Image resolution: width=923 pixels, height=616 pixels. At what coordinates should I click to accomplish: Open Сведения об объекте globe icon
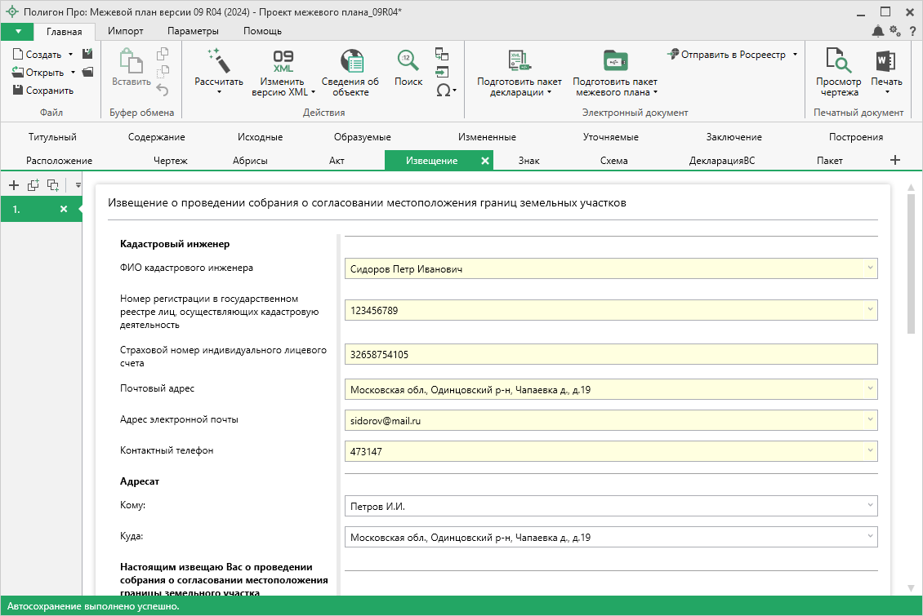[350, 60]
